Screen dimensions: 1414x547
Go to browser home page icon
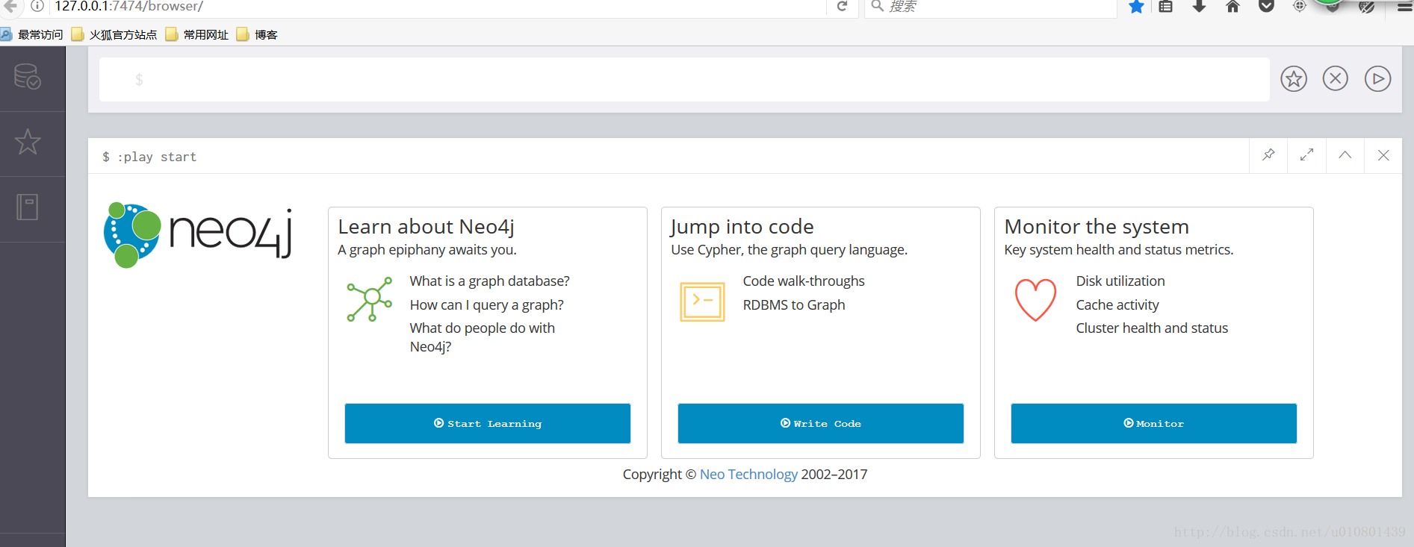click(1233, 7)
